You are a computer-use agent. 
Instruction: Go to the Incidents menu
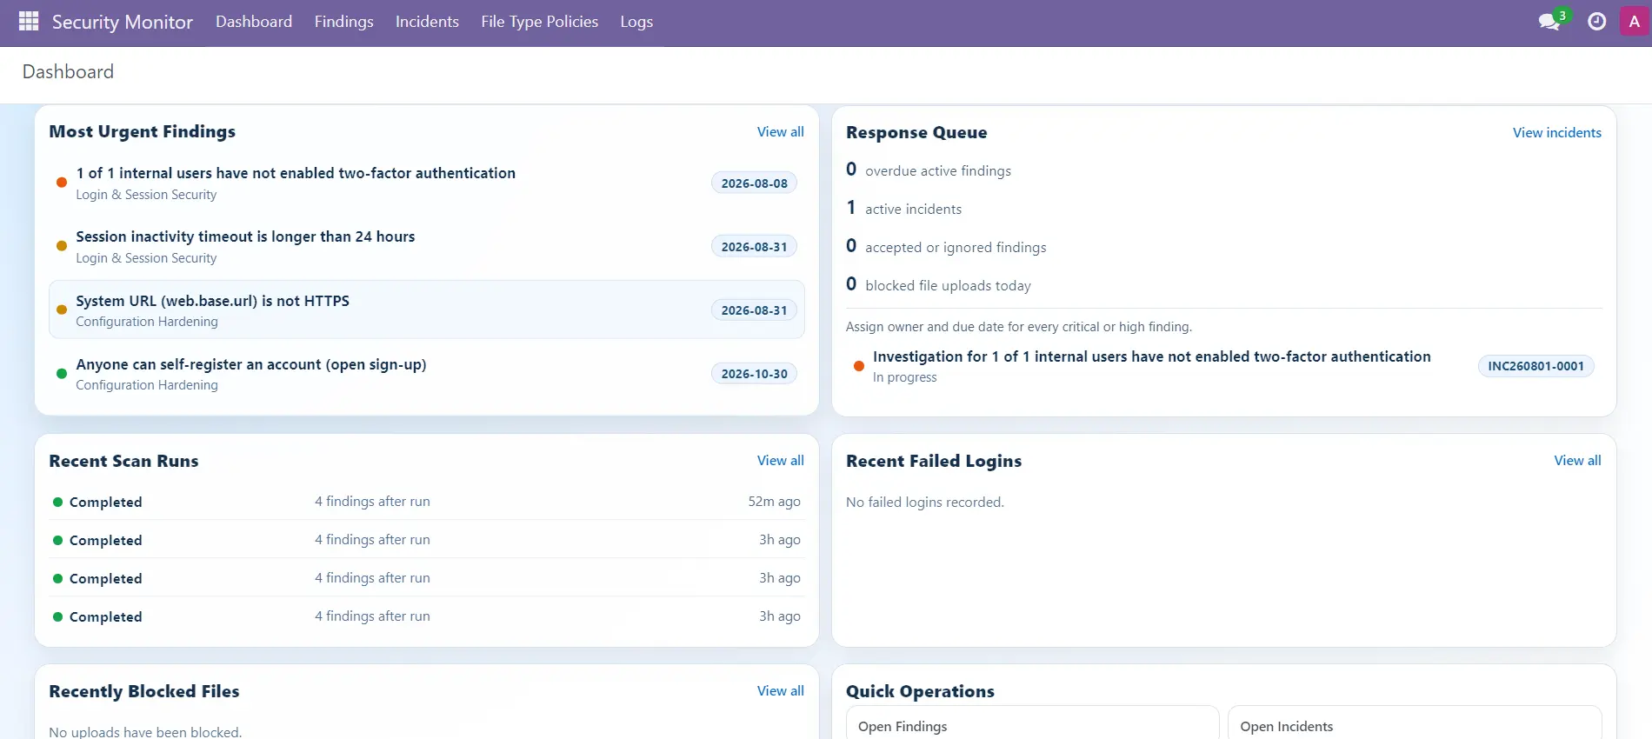427,22
